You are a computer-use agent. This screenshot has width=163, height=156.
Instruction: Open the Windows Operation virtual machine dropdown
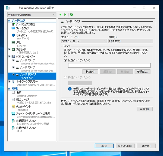point(32,15)
